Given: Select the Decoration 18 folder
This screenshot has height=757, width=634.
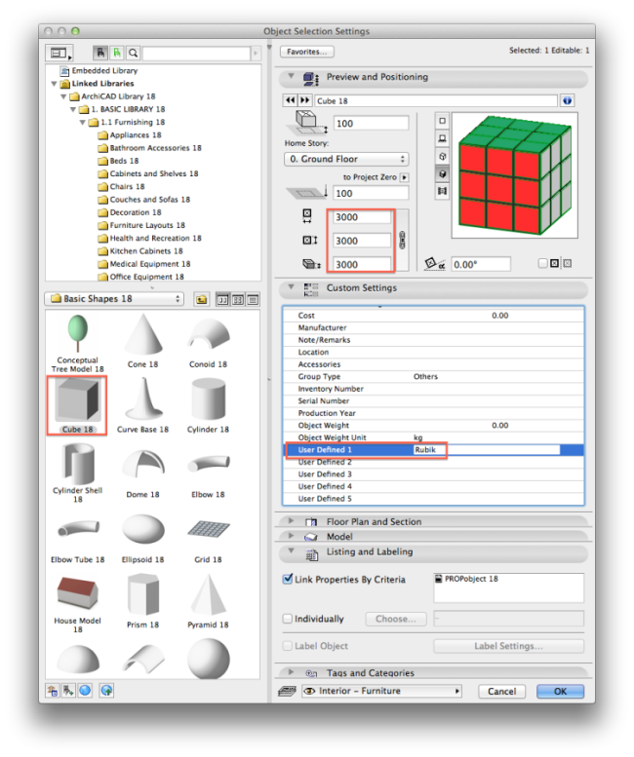Looking at the screenshot, I should tap(130, 212).
